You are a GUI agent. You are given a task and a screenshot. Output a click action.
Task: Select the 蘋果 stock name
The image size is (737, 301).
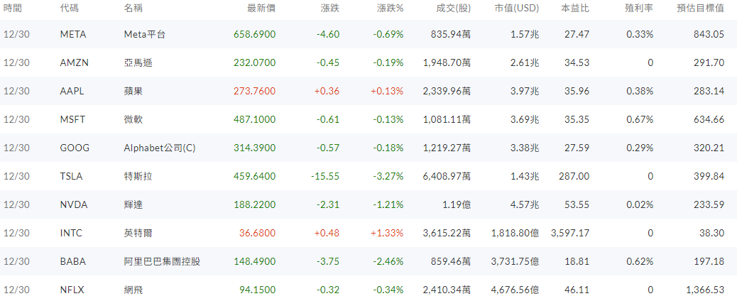(133, 91)
